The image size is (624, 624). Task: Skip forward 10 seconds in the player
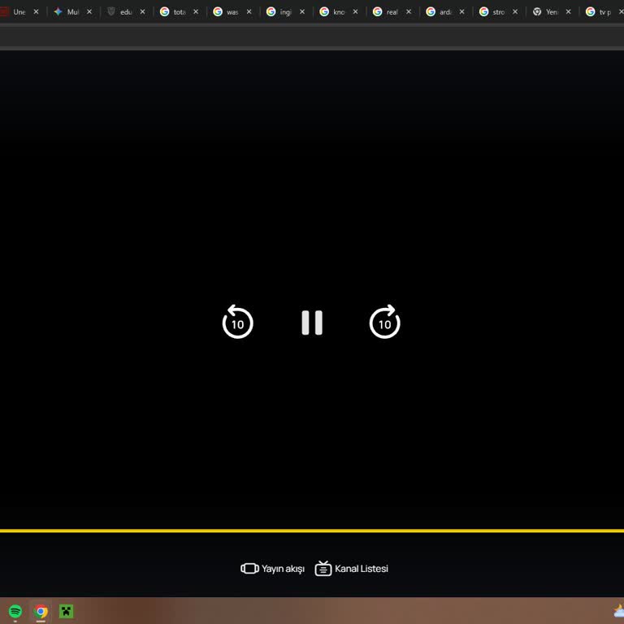point(385,322)
